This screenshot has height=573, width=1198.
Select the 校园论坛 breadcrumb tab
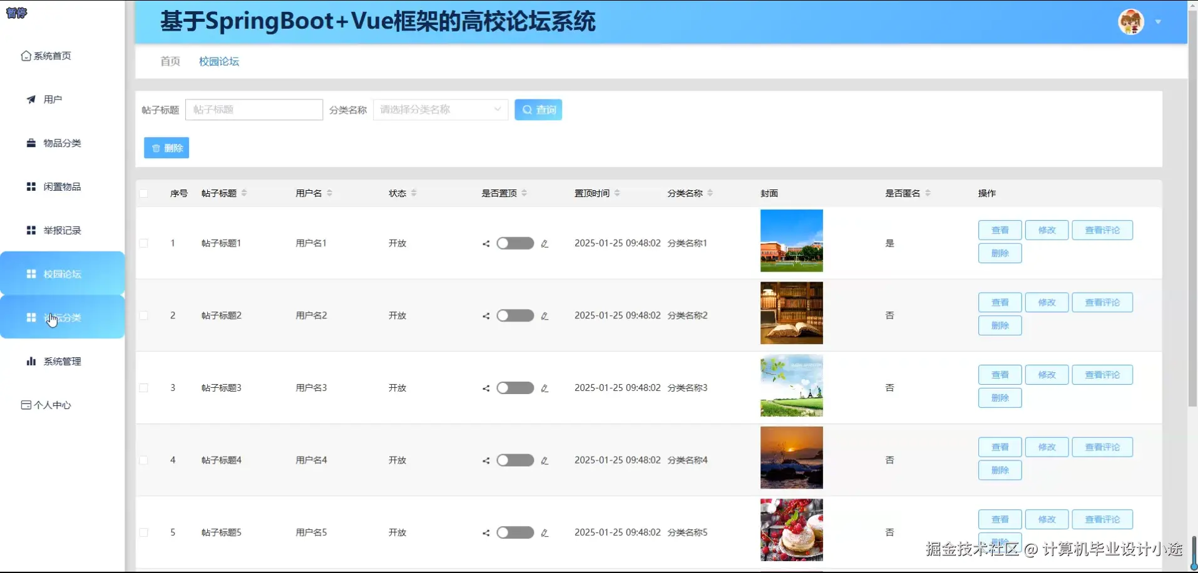(218, 61)
